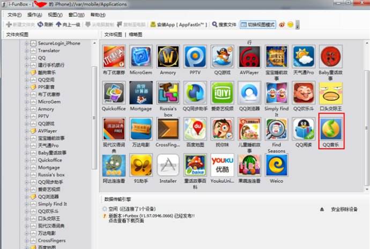The width and height of the screenshot is (370, 249).
Task: Open the MicroGem app icon
Action: tap(141, 57)
